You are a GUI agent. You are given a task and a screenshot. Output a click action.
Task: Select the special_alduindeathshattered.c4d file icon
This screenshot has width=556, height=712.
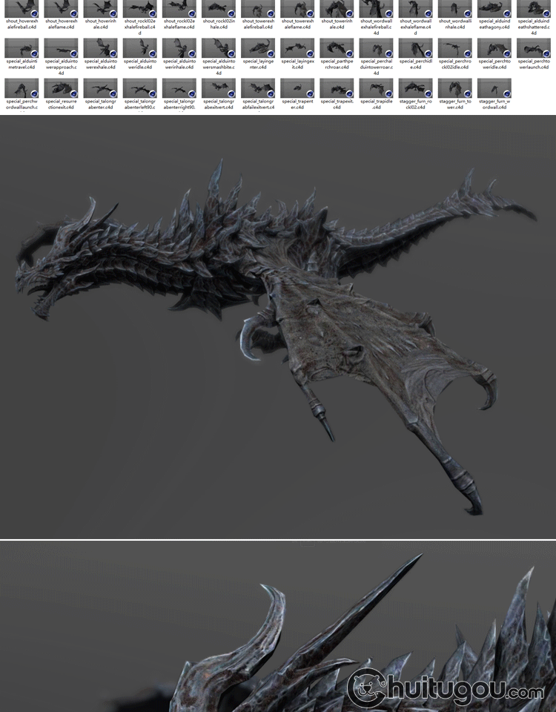tap(534, 9)
